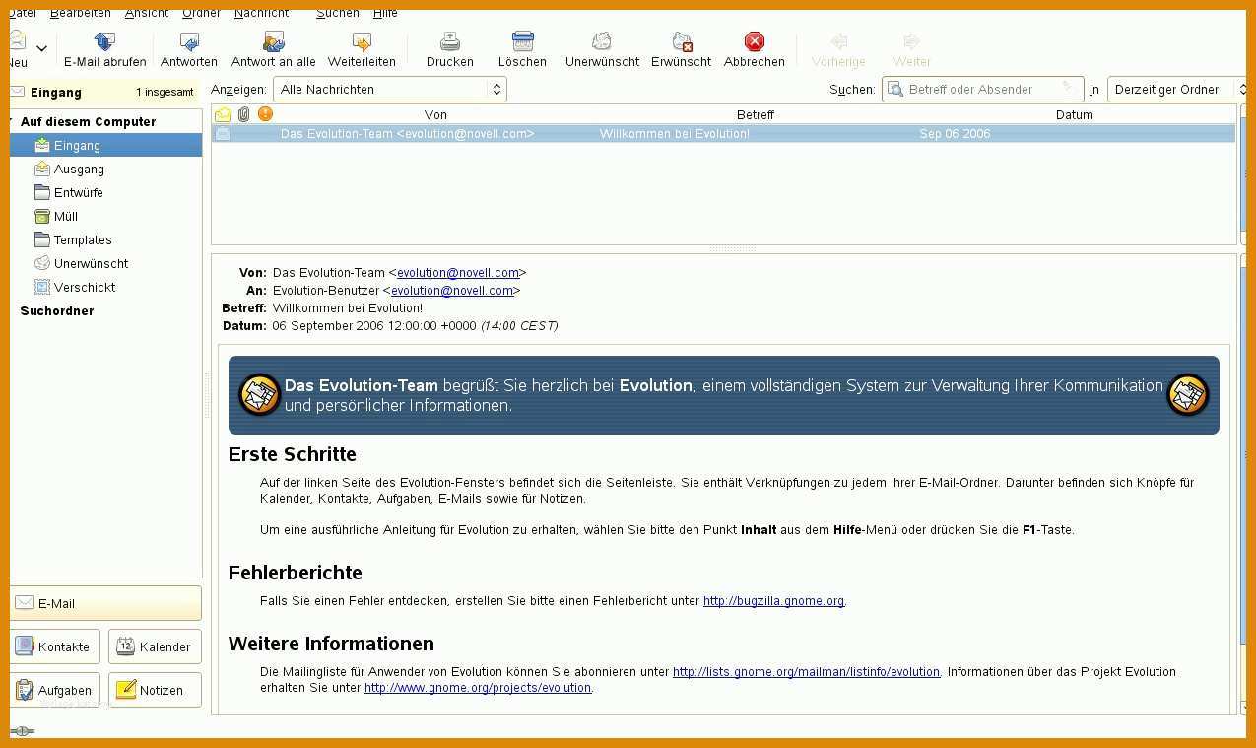Click the orange importance column header
The width and height of the screenshot is (1256, 748).
[x=265, y=114]
